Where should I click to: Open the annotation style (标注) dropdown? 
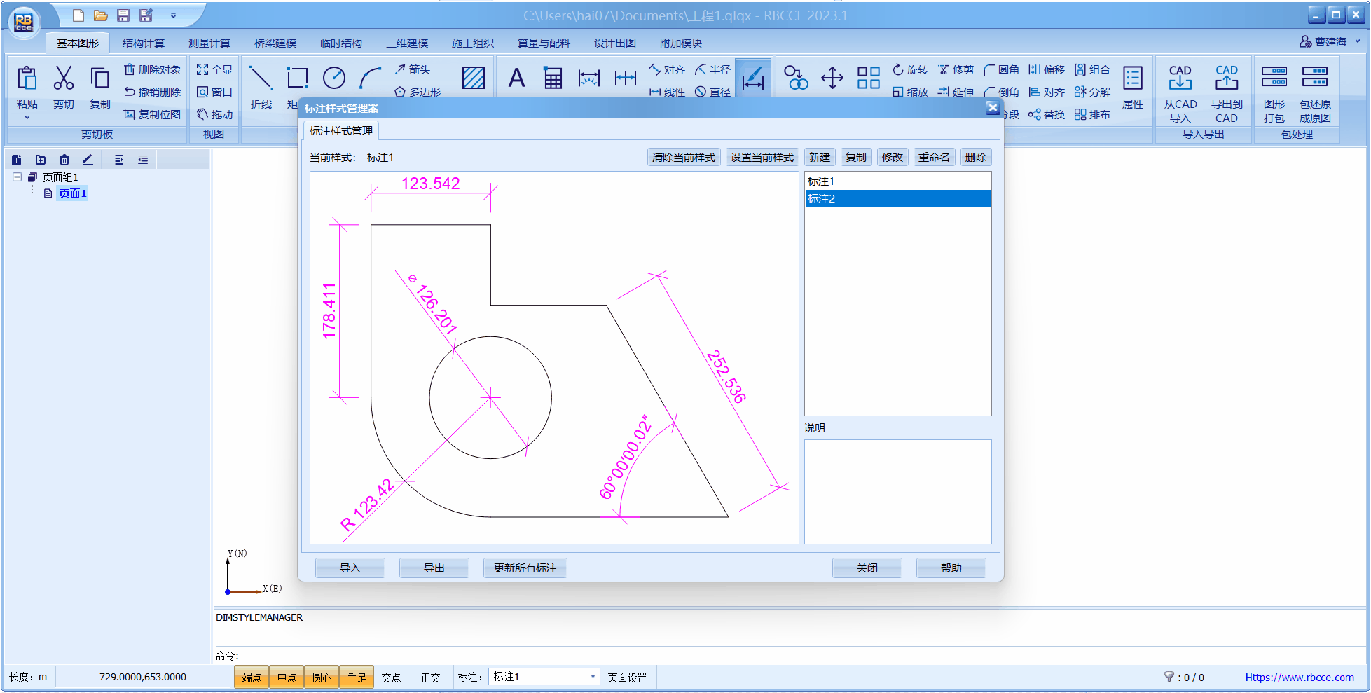pyautogui.click(x=593, y=677)
